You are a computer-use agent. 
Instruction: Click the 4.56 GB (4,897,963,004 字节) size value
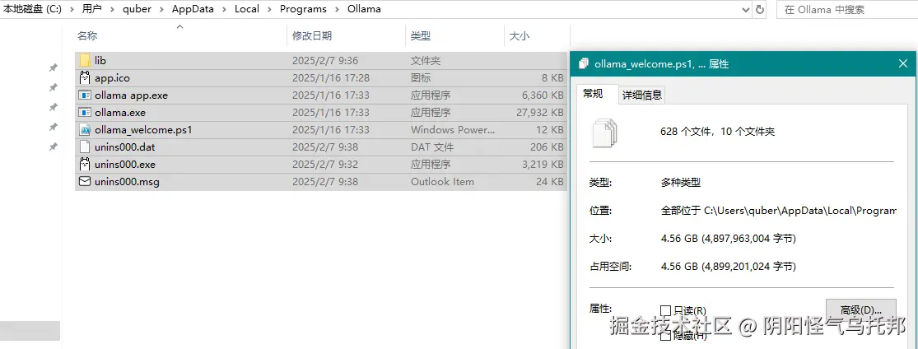tap(728, 239)
